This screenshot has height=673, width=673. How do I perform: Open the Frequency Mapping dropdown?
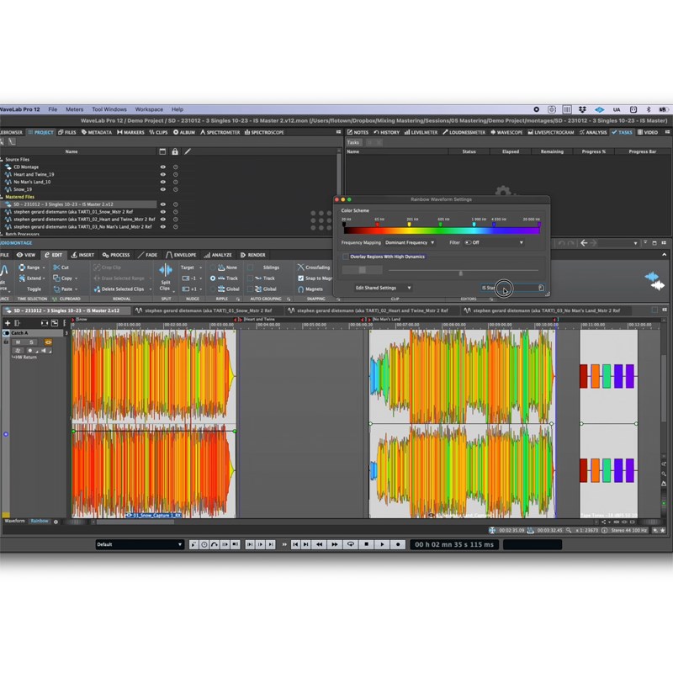(410, 242)
